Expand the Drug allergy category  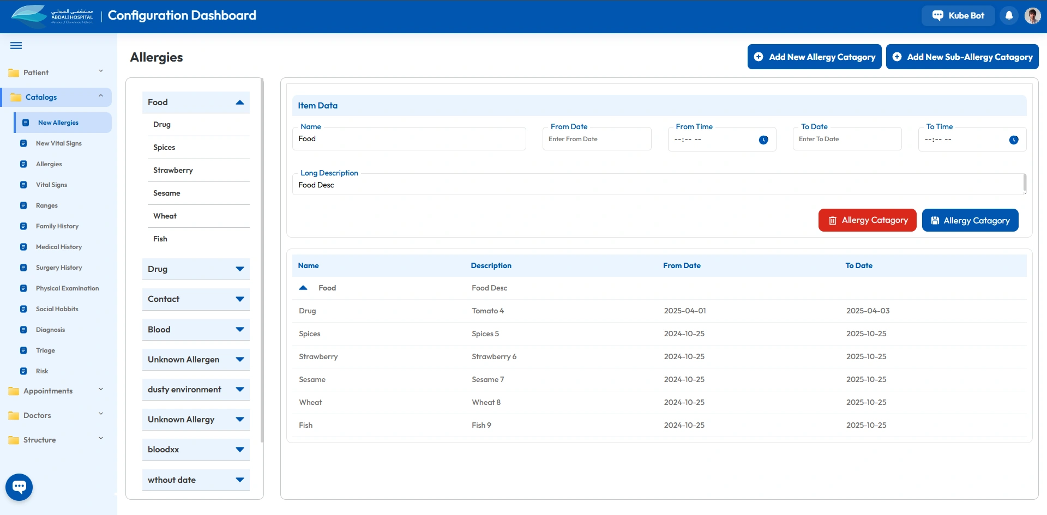tap(239, 269)
